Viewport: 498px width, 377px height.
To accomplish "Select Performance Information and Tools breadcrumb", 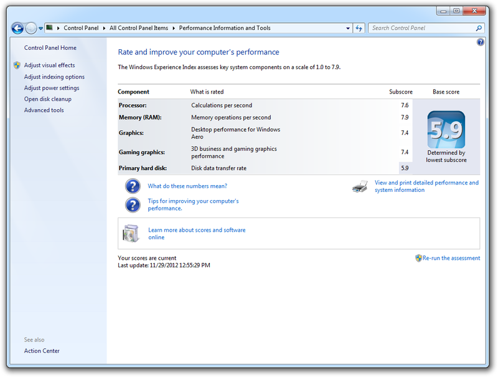I will pyautogui.click(x=225, y=28).
